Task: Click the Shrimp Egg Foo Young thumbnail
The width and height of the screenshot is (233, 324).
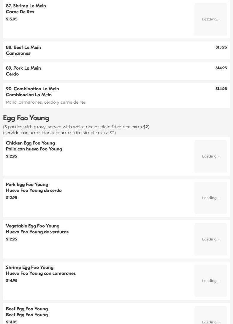Action: coord(211,281)
